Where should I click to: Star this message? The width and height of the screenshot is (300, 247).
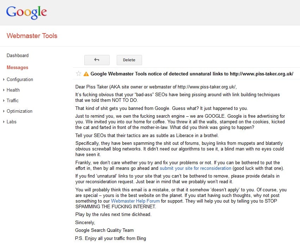click(x=79, y=74)
